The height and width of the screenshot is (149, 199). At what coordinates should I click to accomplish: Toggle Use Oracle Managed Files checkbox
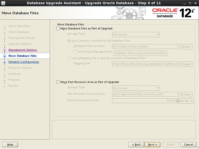click(75, 52)
